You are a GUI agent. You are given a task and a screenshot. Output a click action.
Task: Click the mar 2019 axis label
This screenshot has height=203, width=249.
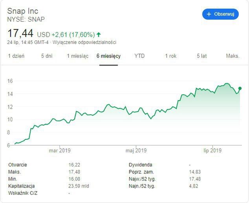tap(59, 150)
